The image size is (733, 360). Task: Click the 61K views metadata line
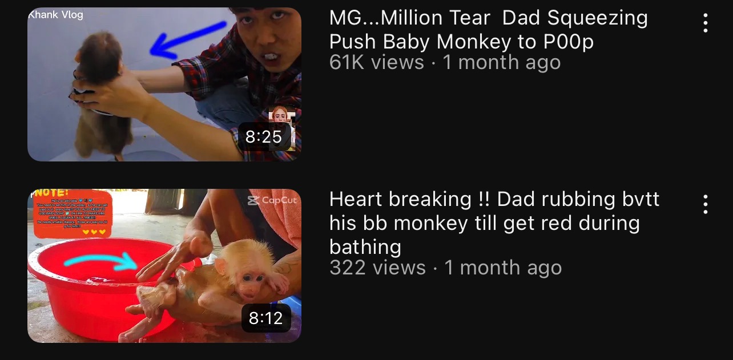445,62
